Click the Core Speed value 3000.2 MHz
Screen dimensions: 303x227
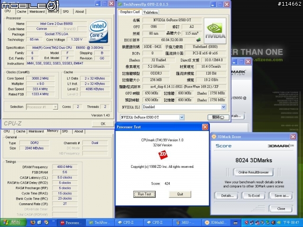[40, 79]
